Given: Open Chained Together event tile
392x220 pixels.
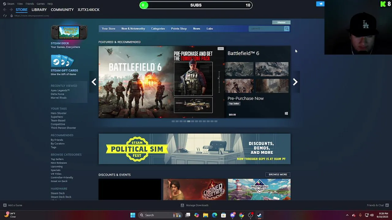Looking at the screenshot, I should (x=194, y=189).
